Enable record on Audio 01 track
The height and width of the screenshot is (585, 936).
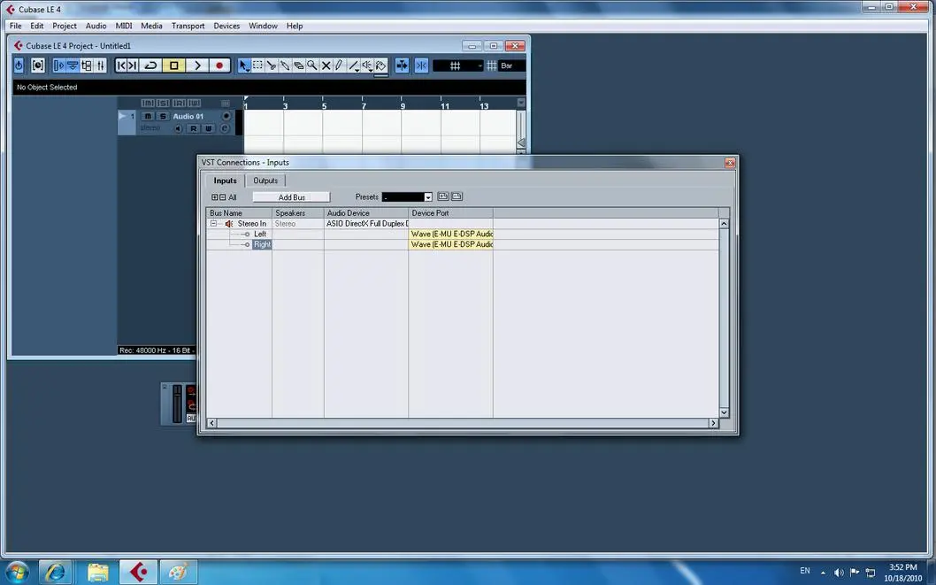(226, 117)
